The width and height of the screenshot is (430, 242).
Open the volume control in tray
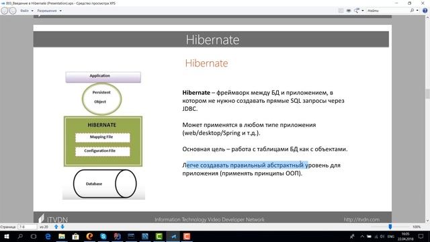[x=382, y=236]
